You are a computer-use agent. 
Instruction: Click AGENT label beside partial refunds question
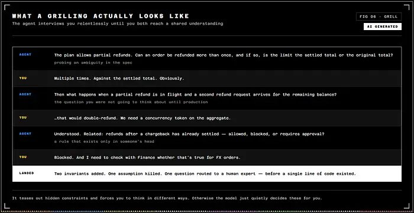[25, 54]
